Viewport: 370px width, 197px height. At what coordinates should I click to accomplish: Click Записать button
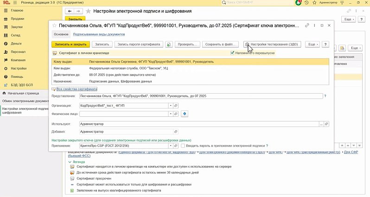pos(102,44)
